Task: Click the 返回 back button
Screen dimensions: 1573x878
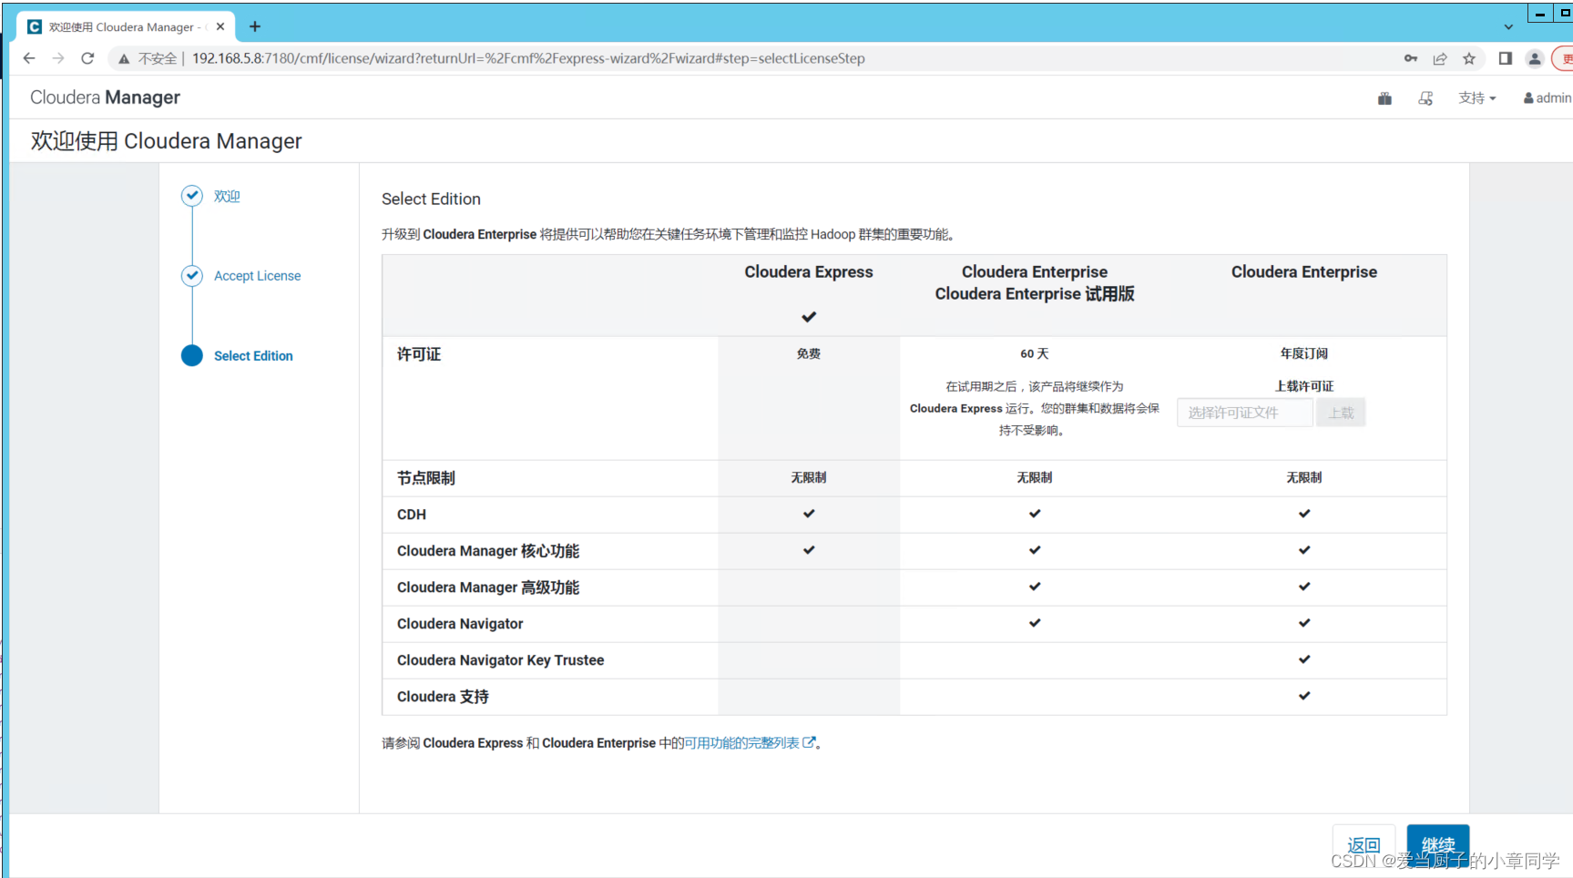Action: point(1364,845)
